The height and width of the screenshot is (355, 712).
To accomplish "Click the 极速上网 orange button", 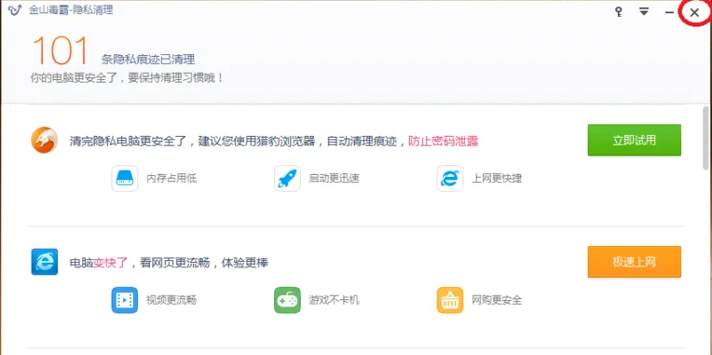I will 634,262.
